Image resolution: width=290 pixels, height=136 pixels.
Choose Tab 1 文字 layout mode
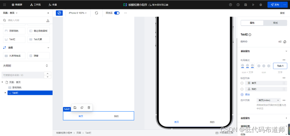[280, 66]
